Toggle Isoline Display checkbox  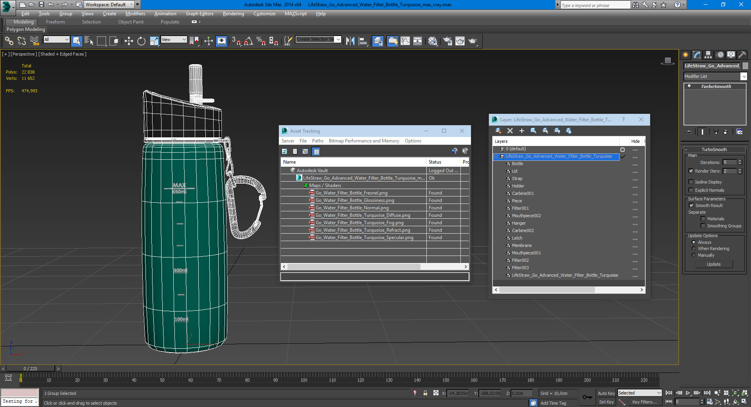coord(691,182)
